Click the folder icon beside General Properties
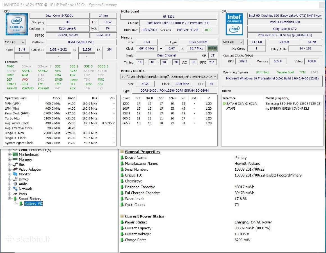 tap(122, 152)
